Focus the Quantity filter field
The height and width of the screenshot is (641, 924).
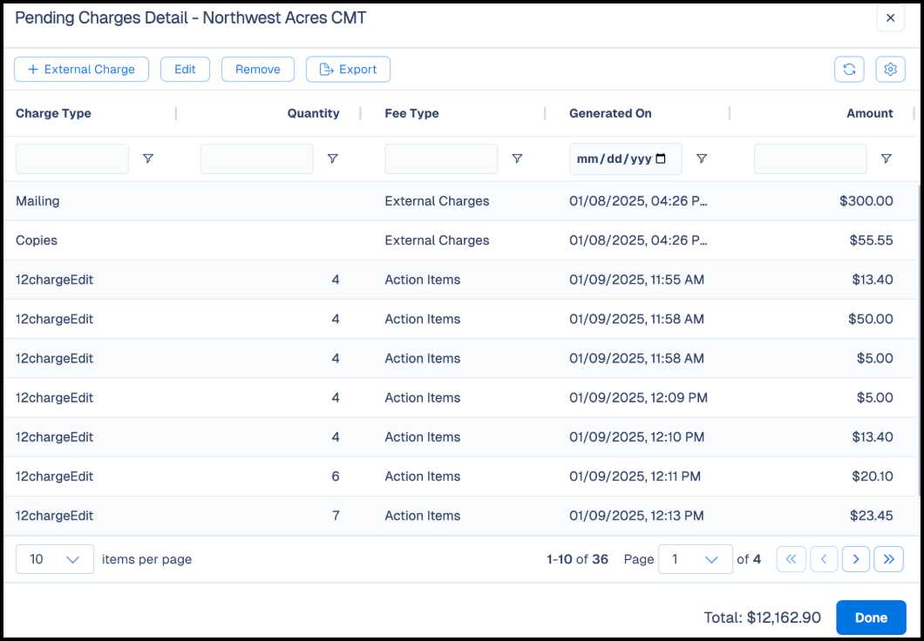(257, 159)
